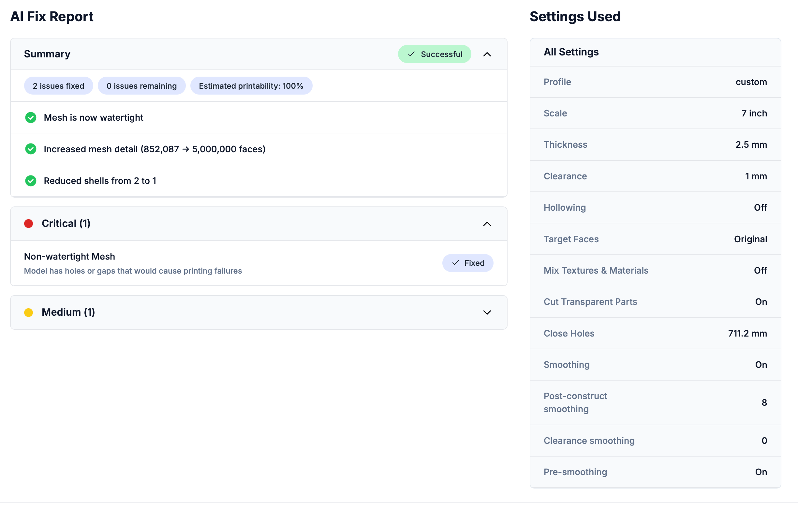Click the 'Post-construct smoothing' label
Screen dimensions: 798x512
tap(575, 403)
